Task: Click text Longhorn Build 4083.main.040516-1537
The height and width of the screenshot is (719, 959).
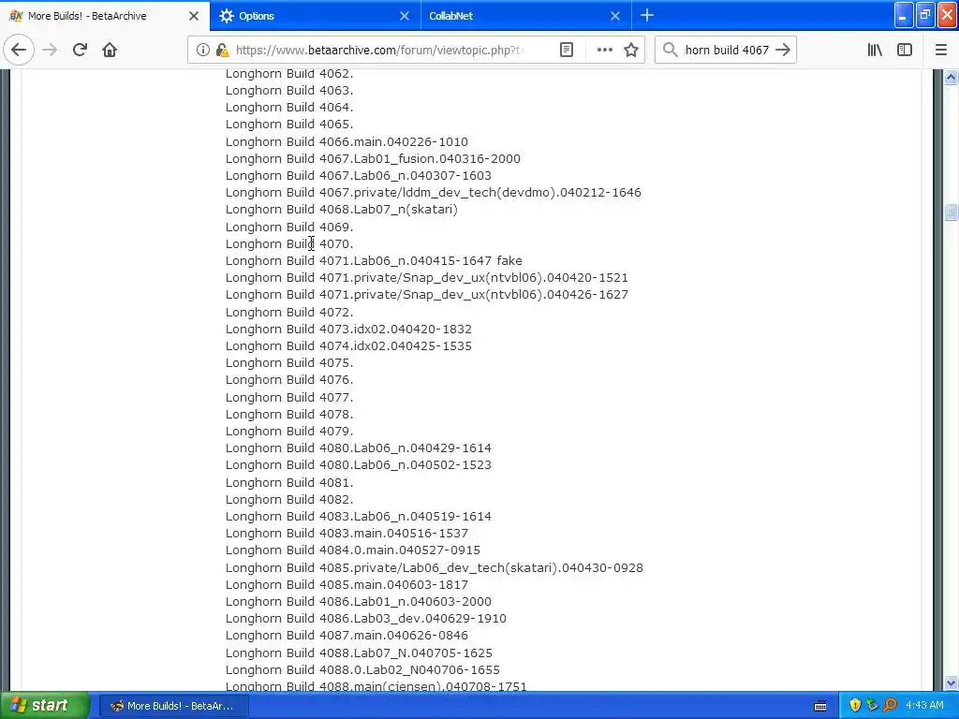Action: pyautogui.click(x=347, y=533)
